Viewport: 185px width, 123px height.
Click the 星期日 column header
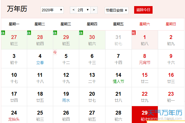(171, 24)
